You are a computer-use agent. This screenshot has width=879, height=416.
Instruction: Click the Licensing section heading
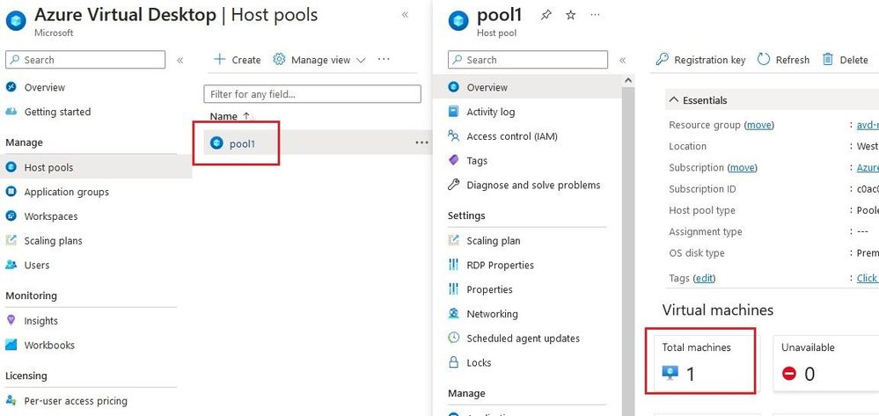(26, 375)
